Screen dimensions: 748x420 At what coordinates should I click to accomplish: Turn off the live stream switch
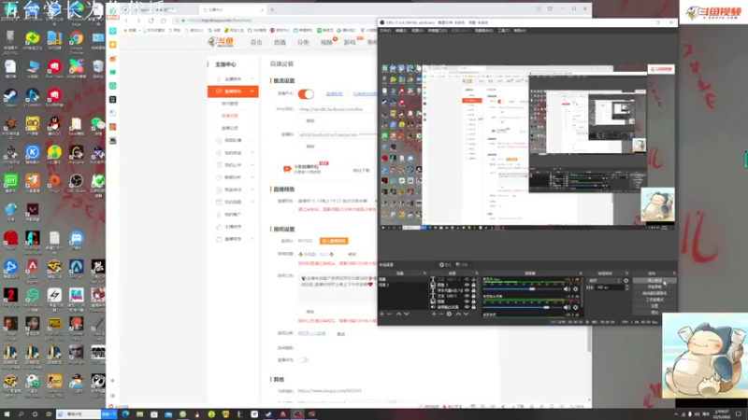point(306,94)
